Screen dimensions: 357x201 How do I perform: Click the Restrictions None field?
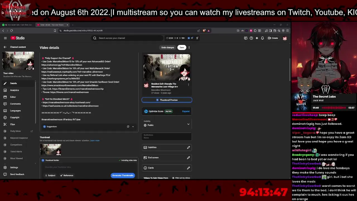click(167, 136)
